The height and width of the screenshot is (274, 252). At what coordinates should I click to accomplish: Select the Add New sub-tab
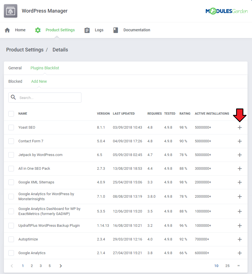(x=39, y=81)
